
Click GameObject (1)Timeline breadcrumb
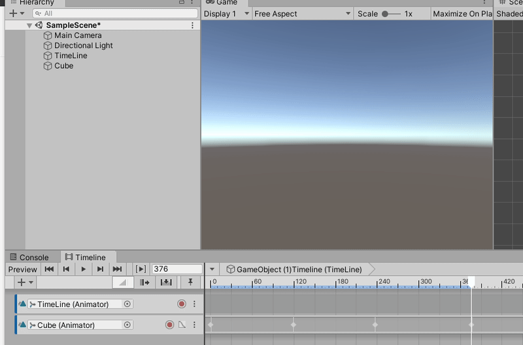coord(299,269)
